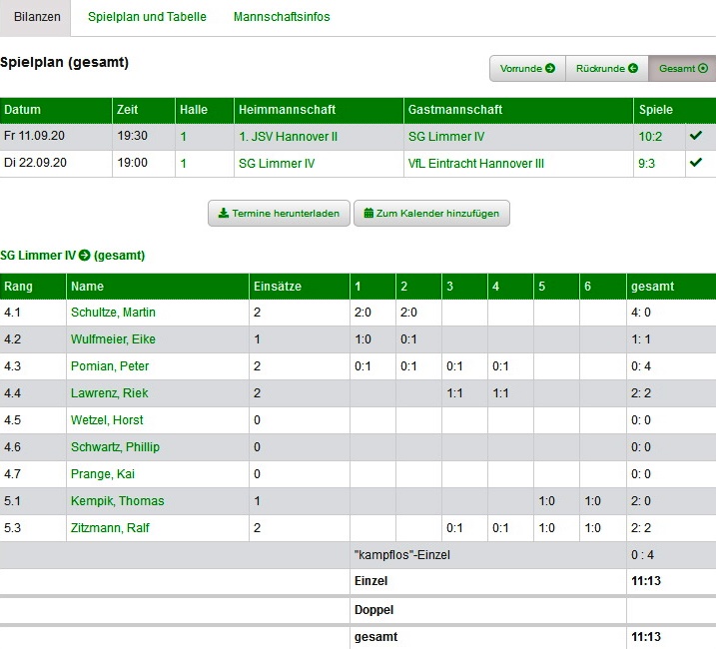Open player Wulfmeier, Eike
This screenshot has width=716, height=649.
pyautogui.click(x=113, y=339)
